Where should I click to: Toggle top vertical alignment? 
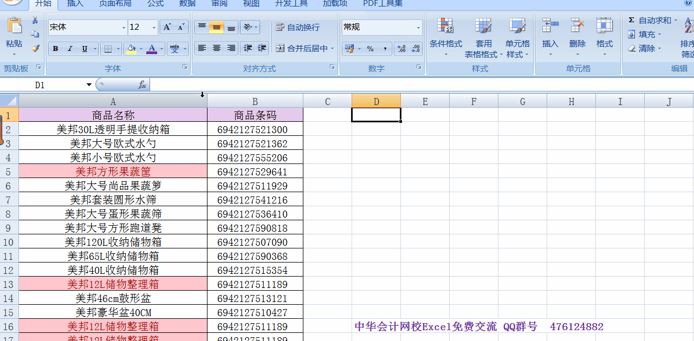tap(202, 27)
